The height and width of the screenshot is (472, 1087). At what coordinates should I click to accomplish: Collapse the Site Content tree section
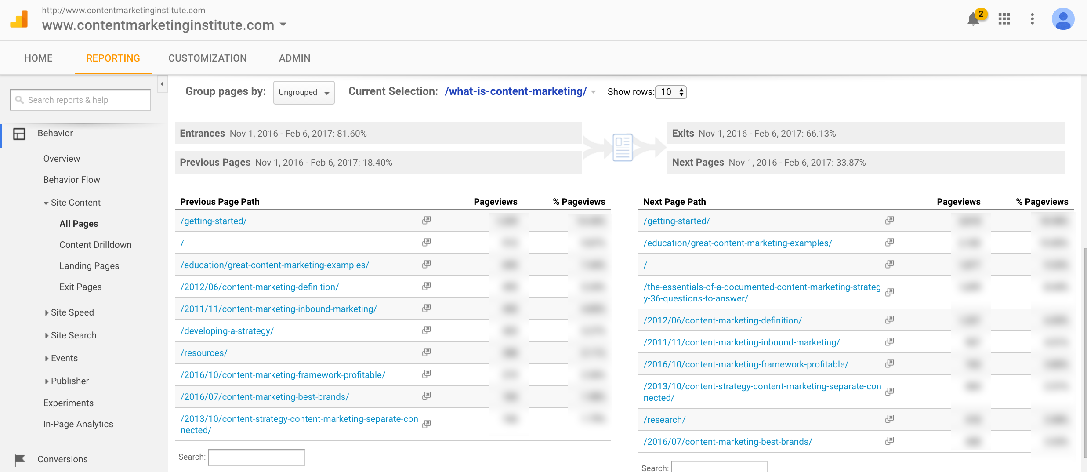46,203
